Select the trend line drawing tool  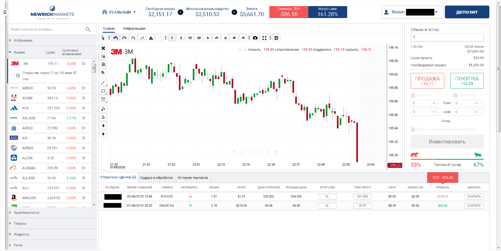103,82
